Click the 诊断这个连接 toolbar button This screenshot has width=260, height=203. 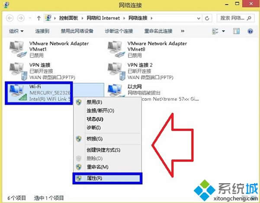(119, 31)
